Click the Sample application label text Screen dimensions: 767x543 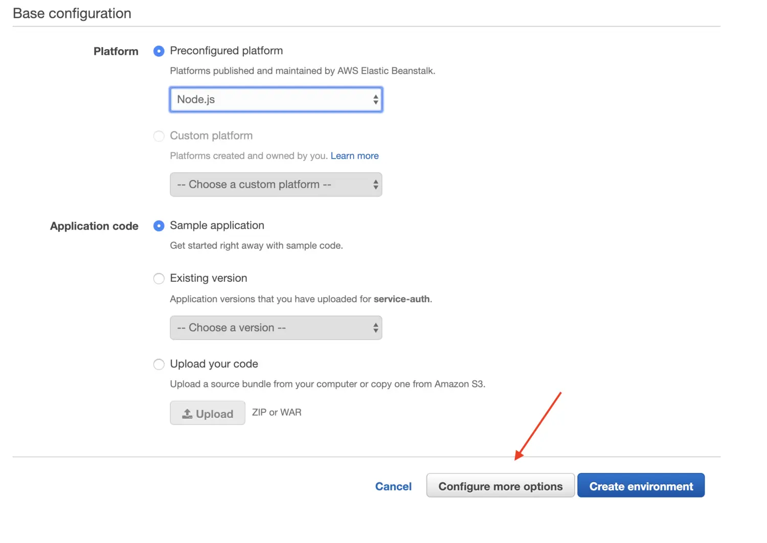(217, 225)
